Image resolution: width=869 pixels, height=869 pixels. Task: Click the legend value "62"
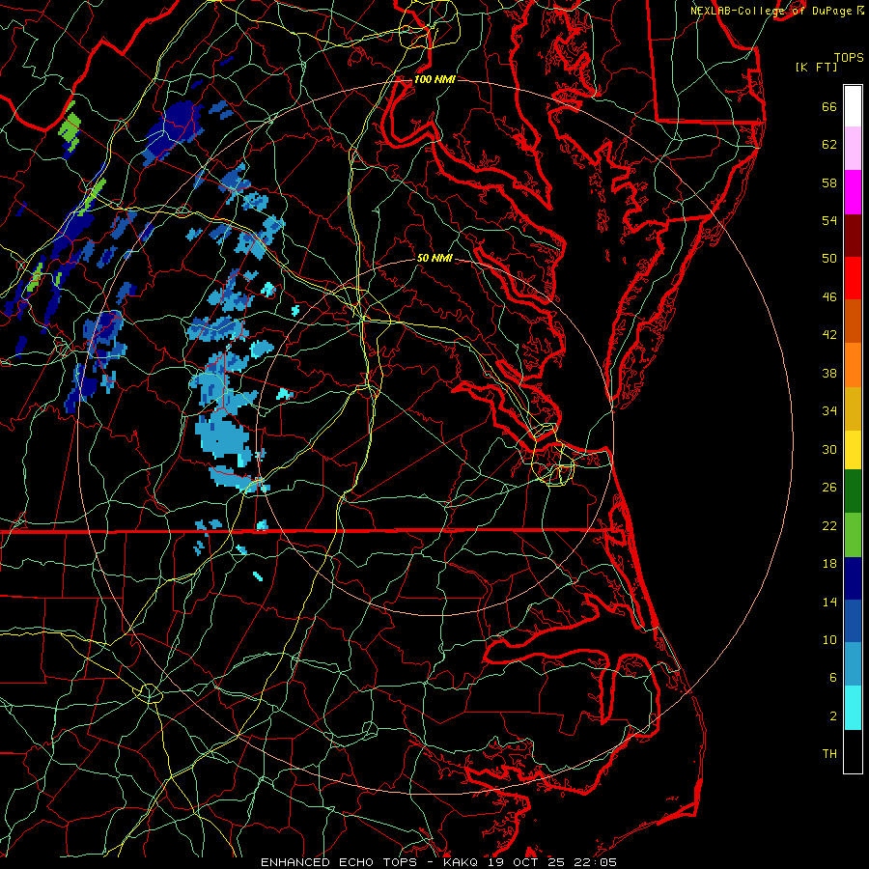tap(829, 145)
